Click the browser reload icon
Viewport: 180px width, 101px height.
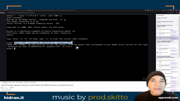6,10
